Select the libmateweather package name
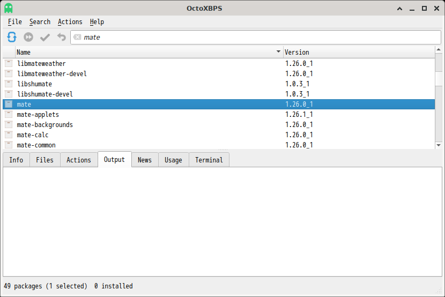Screen dimensions: 445x297 coord(41,64)
